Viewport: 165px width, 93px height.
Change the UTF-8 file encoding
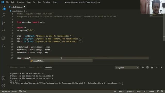click(x=138, y=91)
